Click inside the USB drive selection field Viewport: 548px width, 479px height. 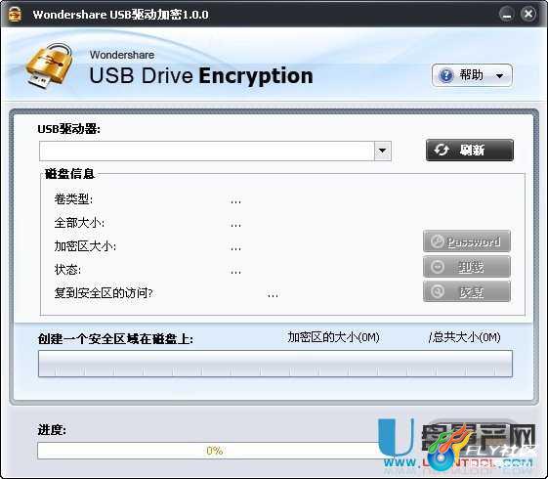click(207, 152)
